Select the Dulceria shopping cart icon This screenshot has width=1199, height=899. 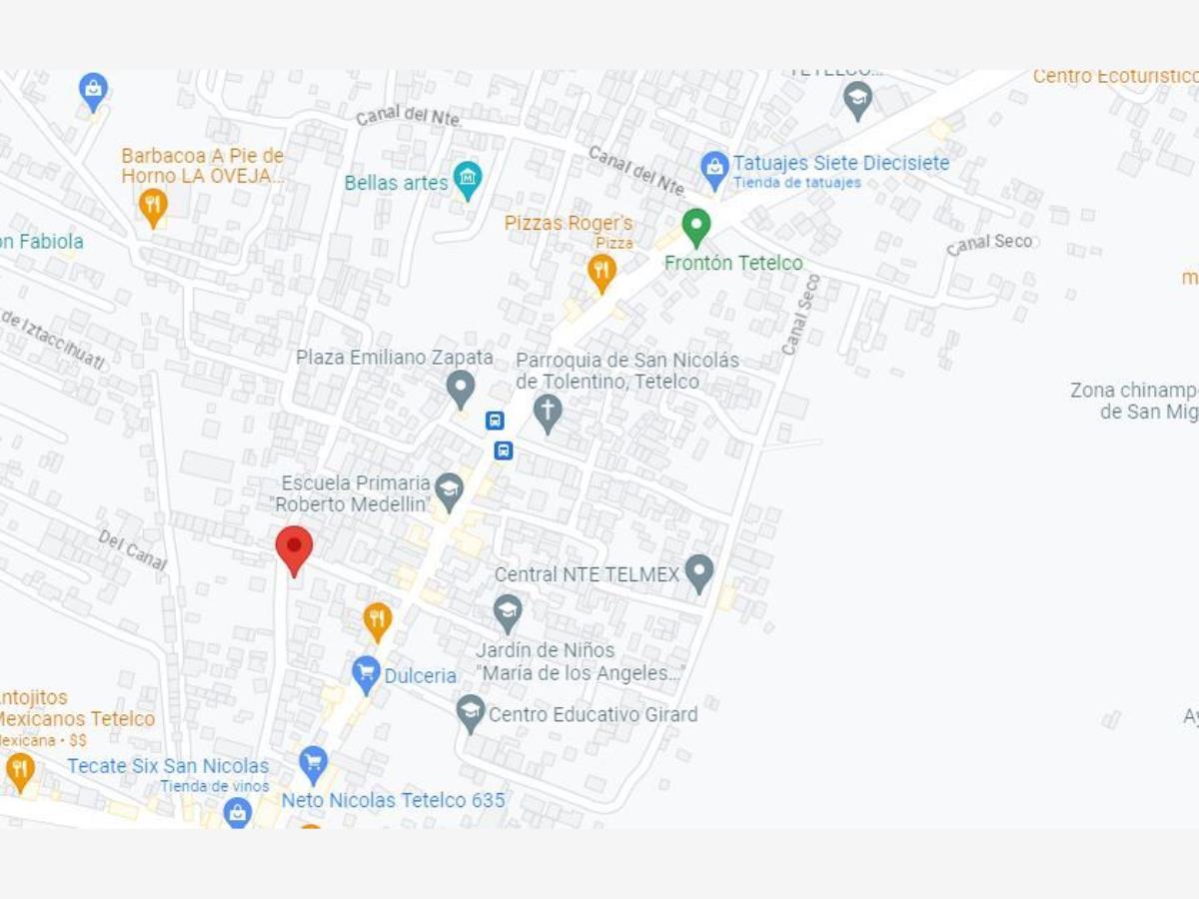(x=366, y=675)
